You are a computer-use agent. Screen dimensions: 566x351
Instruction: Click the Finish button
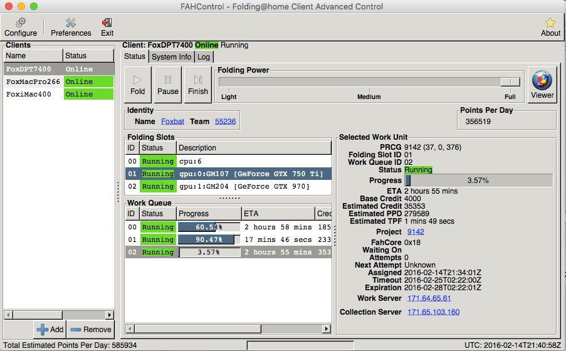(198, 85)
